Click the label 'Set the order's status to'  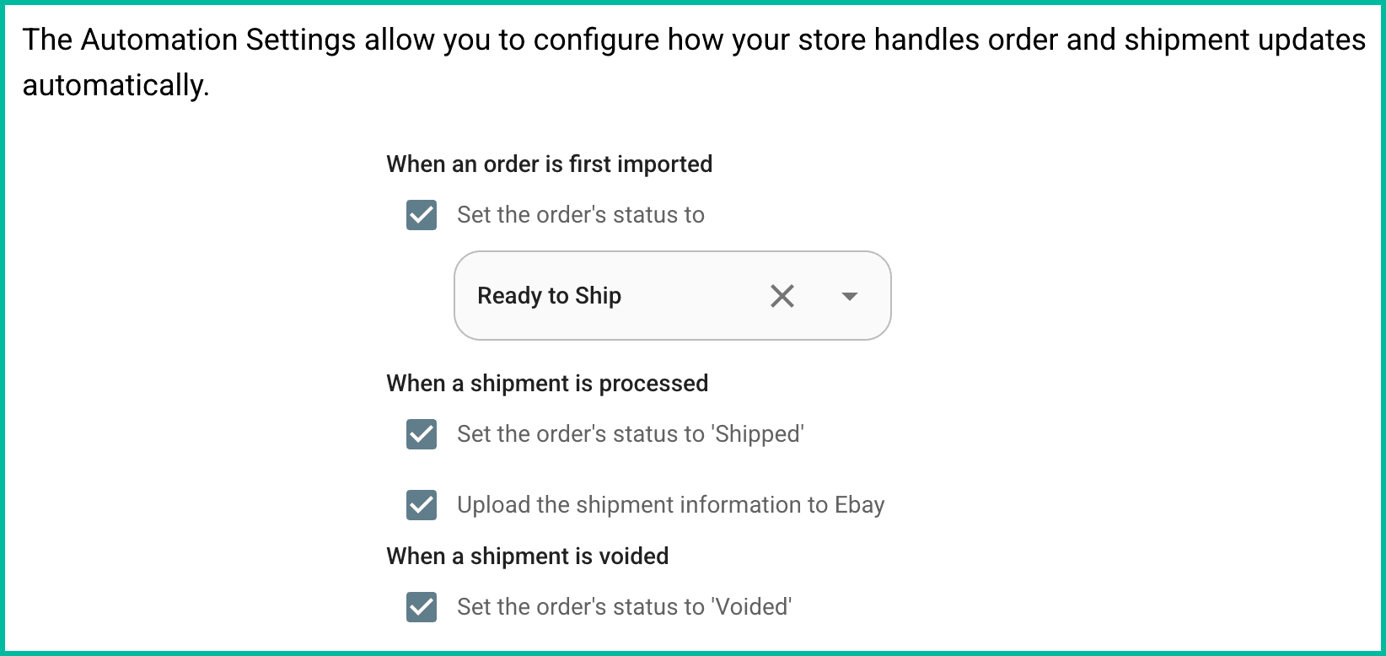pos(580,215)
